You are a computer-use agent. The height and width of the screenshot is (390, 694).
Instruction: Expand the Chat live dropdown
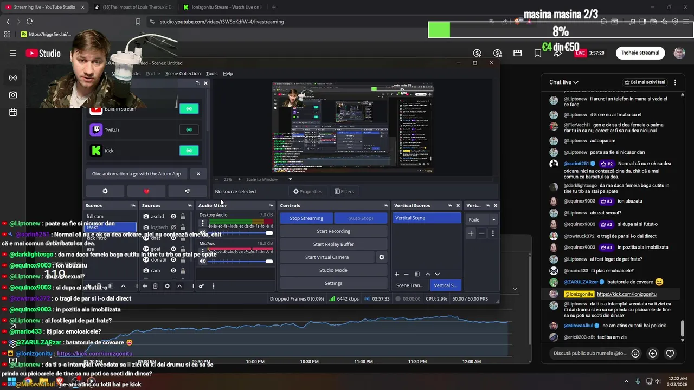click(564, 82)
